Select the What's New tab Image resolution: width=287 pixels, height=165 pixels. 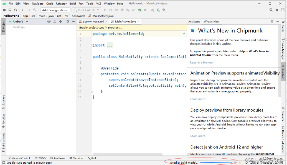click(x=211, y=22)
